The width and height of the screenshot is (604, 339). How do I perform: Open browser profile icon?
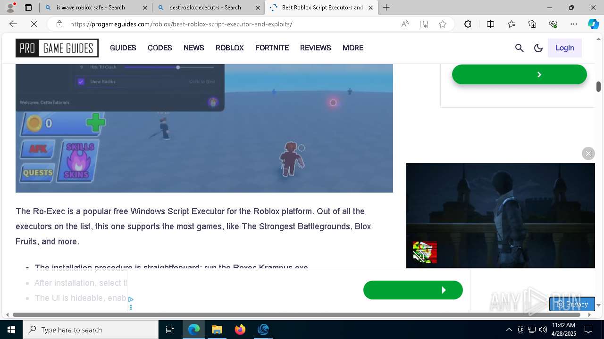(x=10, y=7)
